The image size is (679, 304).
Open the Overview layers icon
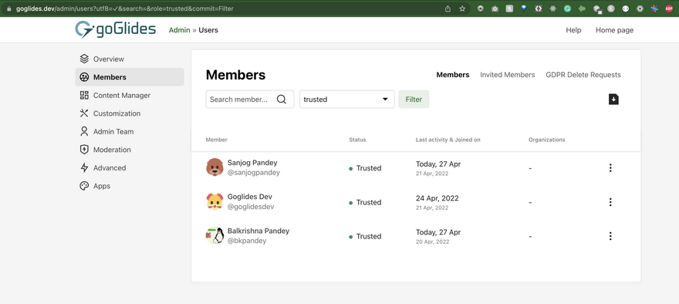tap(84, 59)
